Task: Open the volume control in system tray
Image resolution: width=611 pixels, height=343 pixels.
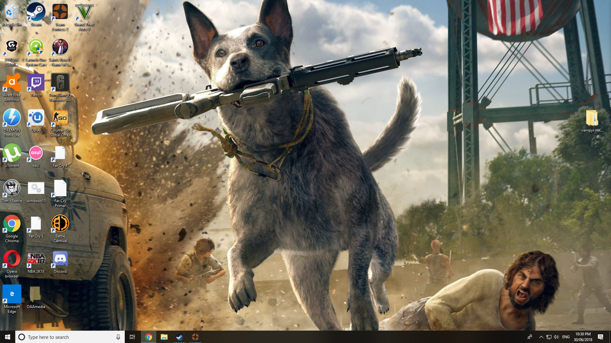Action: tap(556, 337)
